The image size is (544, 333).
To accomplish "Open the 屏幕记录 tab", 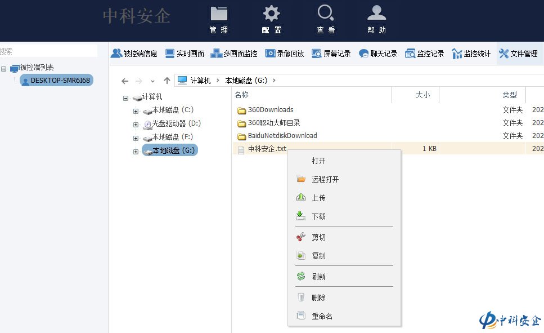I will pos(331,54).
